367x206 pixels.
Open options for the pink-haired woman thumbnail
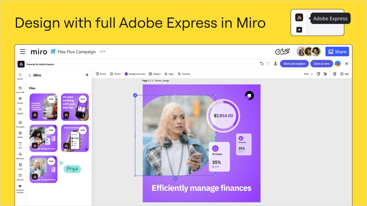51,161
